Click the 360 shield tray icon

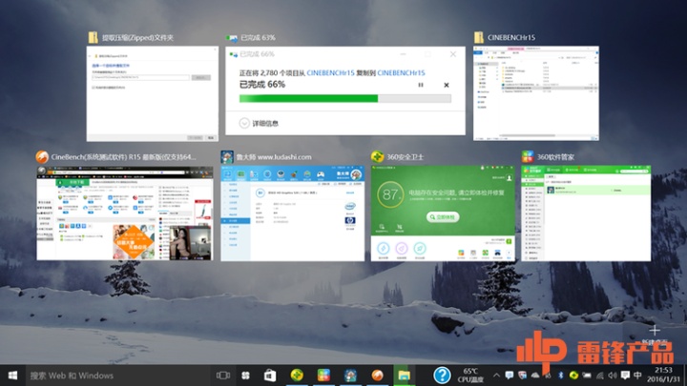pyautogui.click(x=522, y=376)
